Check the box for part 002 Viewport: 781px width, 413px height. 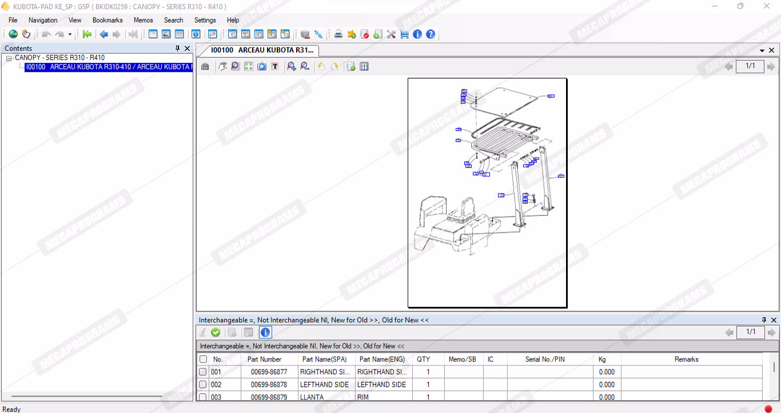pos(203,385)
